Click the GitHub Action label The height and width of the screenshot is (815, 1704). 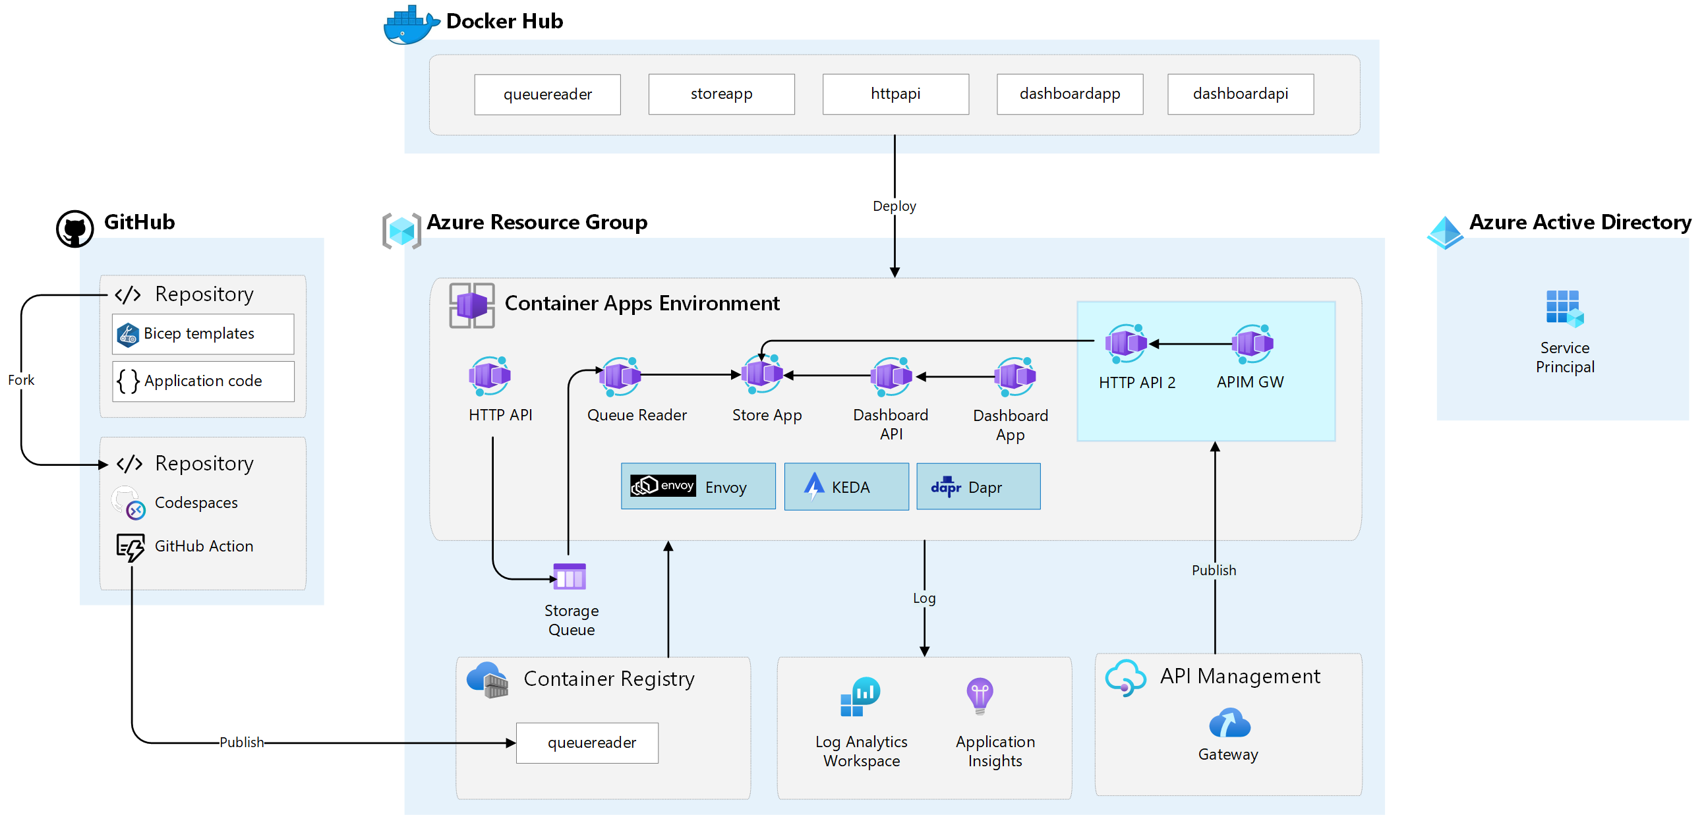204,547
